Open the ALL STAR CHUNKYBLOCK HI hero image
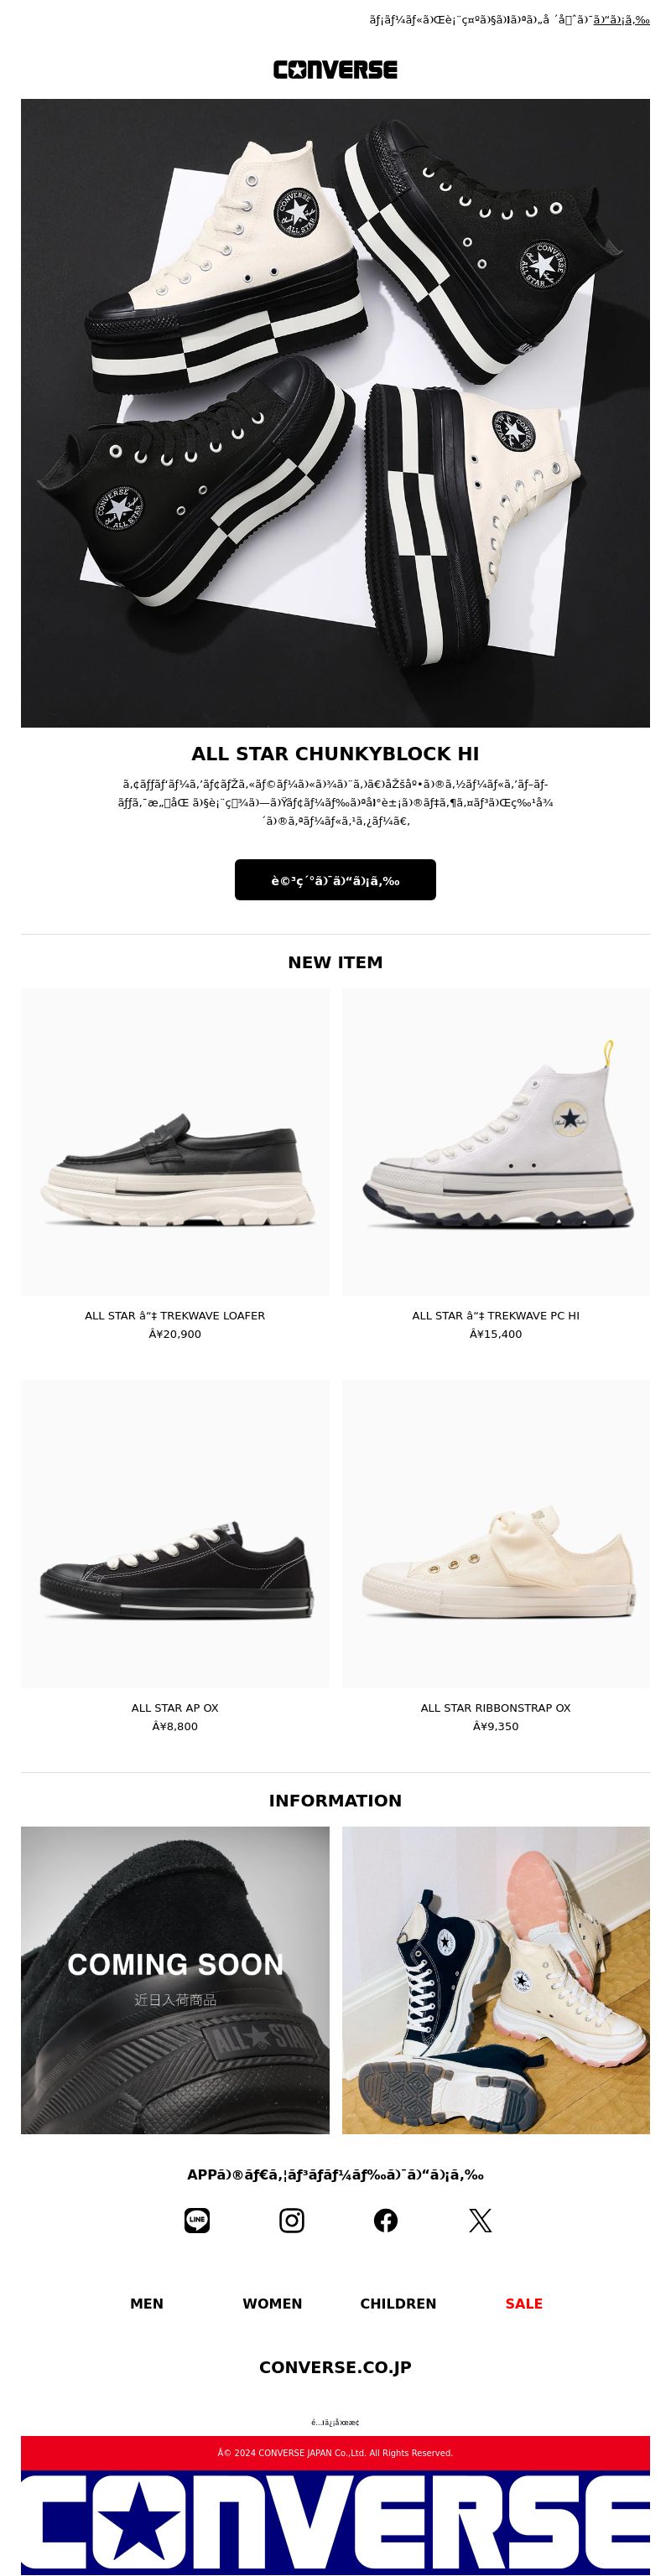The width and height of the screenshot is (671, 2576). point(335,412)
